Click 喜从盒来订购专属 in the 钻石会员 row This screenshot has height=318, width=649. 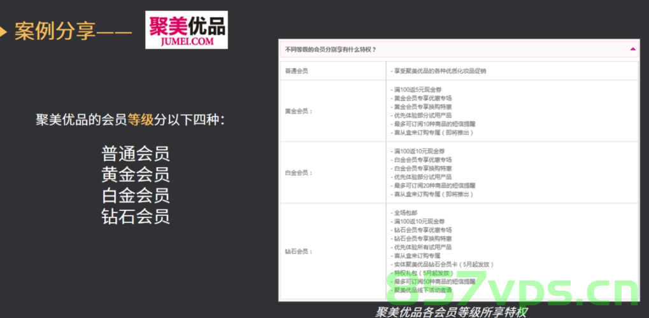coord(415,256)
